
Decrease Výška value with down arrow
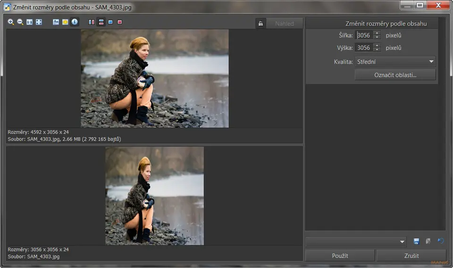pos(377,50)
